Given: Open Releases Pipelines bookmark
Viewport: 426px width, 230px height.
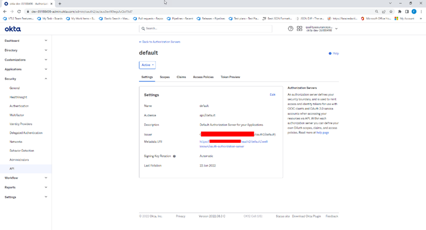Looking at the screenshot, I should (211, 19).
